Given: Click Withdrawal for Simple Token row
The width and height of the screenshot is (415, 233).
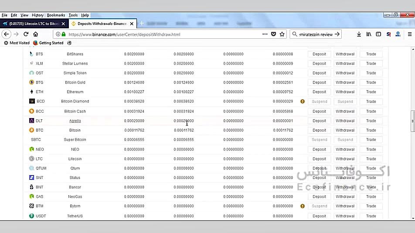Looking at the screenshot, I should point(345,73).
